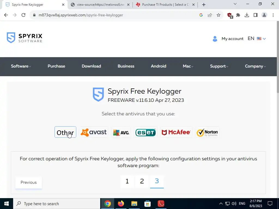Image resolution: width=279 pixels, height=209 pixels.
Task: Open Firefox from the taskbar
Action: (121, 204)
